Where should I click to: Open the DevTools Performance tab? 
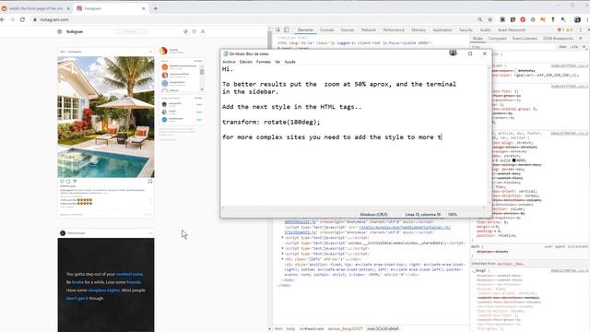pyautogui.click(x=394, y=30)
